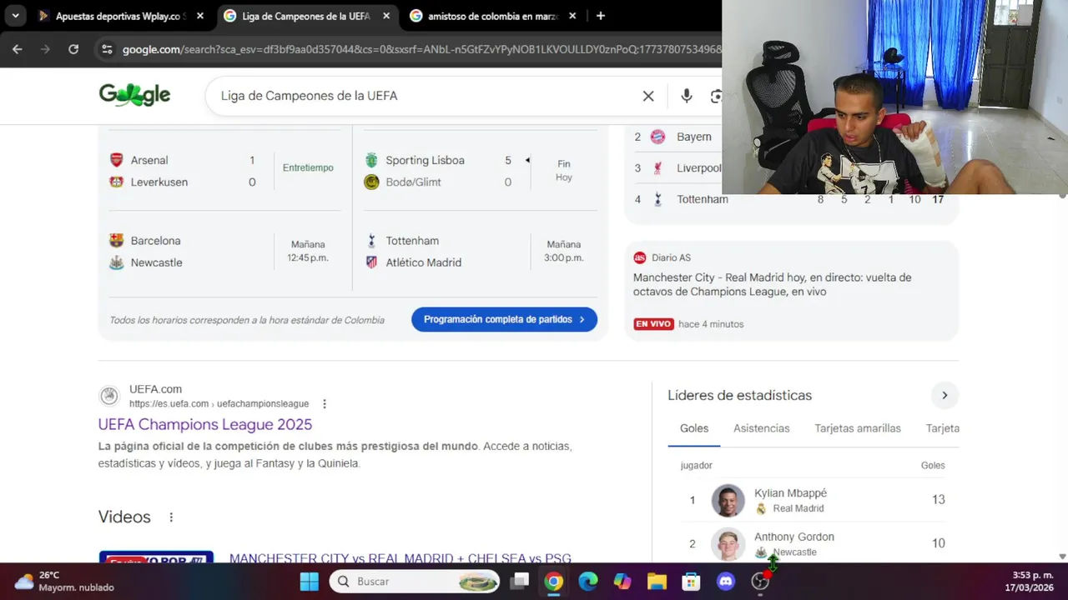The width and height of the screenshot is (1068, 600).
Task: Open the Manchester City vs Real Madrid video link
Action: pos(400,557)
